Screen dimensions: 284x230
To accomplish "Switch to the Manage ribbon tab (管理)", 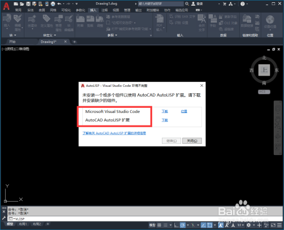I will coord(127,10).
